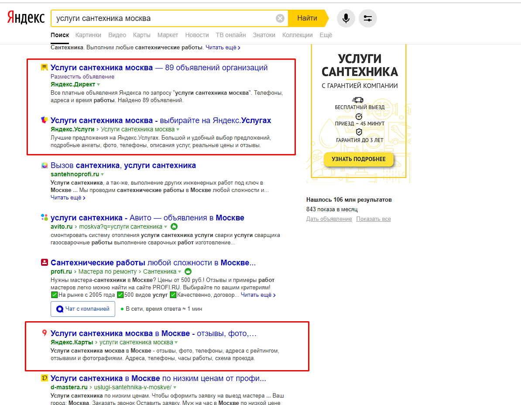Switch to the Карты tab
The image size is (521, 405).
point(141,35)
